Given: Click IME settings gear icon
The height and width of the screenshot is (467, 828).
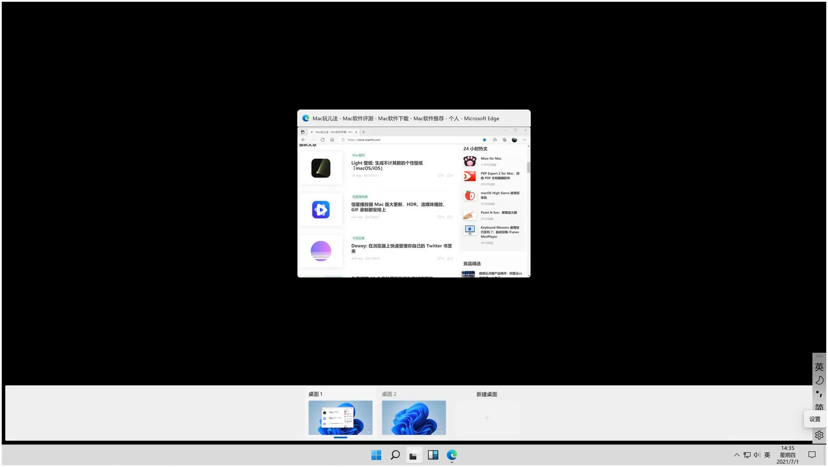Looking at the screenshot, I should (819, 435).
